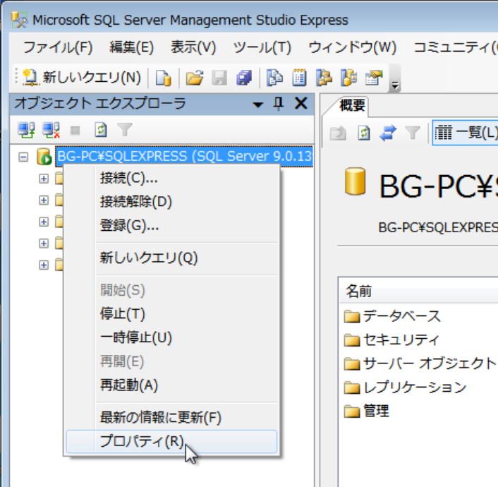Choose 接続(C)... from context menu
The height and width of the screenshot is (487, 498).
click(x=171, y=178)
